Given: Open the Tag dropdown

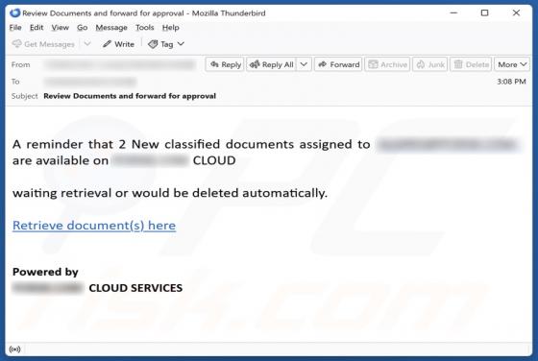Looking at the screenshot, I should pyautogui.click(x=166, y=44).
